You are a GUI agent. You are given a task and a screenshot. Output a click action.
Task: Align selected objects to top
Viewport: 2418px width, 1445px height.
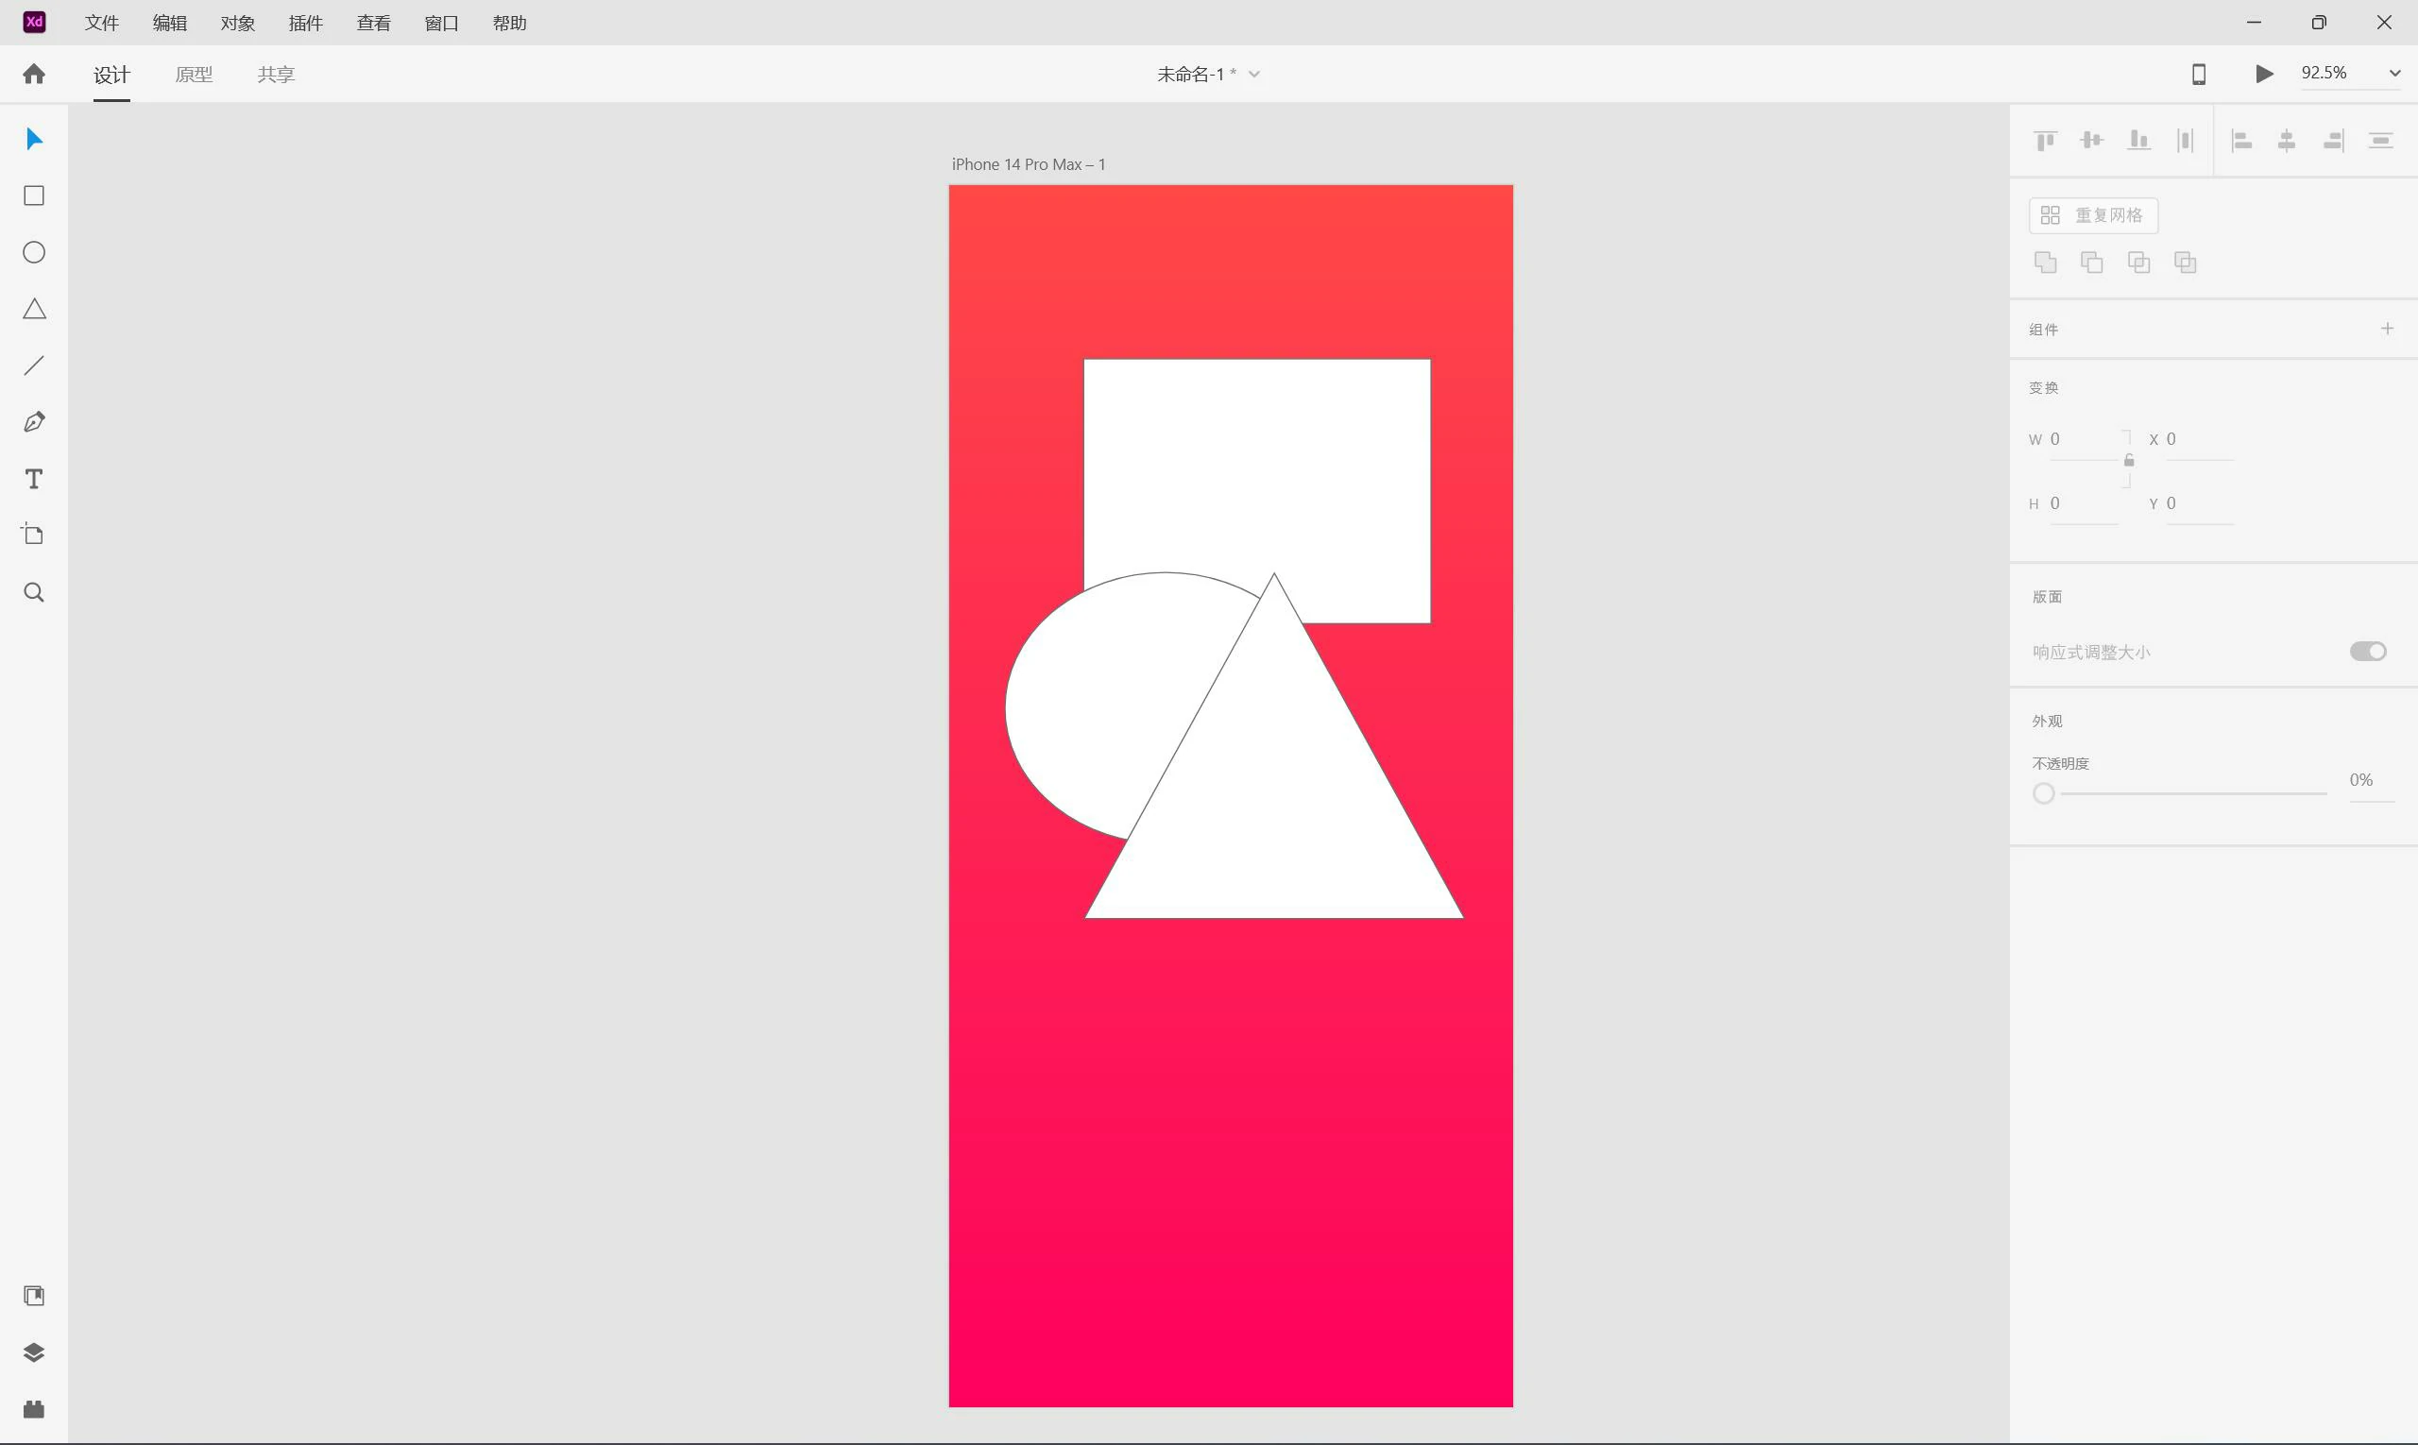tap(2045, 140)
